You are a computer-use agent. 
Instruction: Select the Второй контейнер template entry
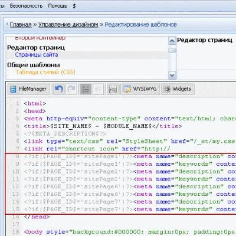tap(40, 38)
